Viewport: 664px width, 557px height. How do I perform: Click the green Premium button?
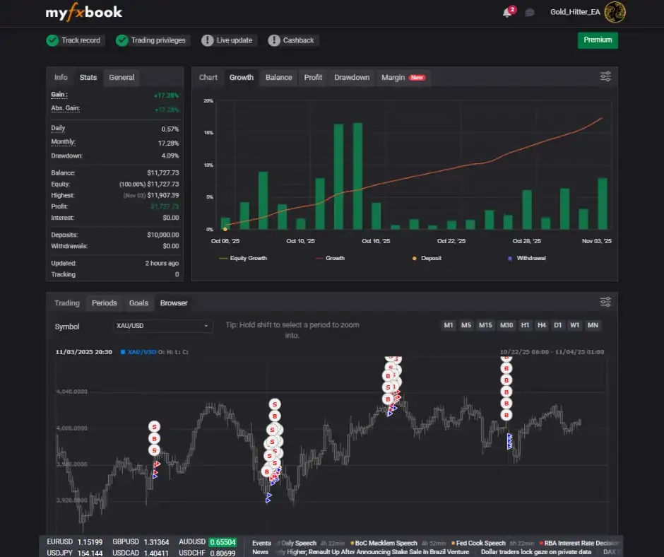click(x=598, y=40)
